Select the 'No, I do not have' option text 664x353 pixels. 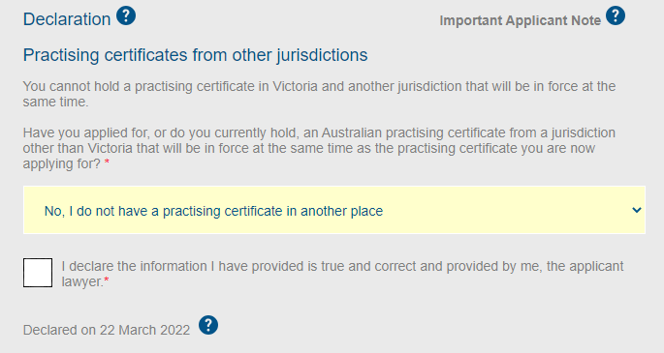(213, 211)
